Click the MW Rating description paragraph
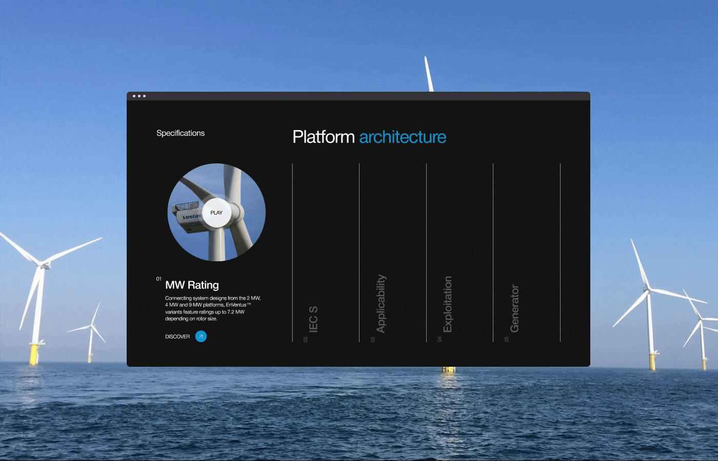 pyautogui.click(x=212, y=308)
